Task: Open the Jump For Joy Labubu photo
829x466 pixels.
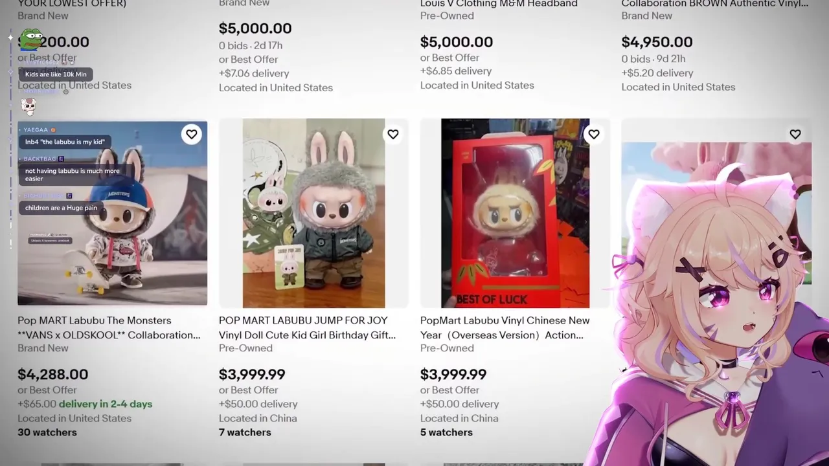Action: 313,213
